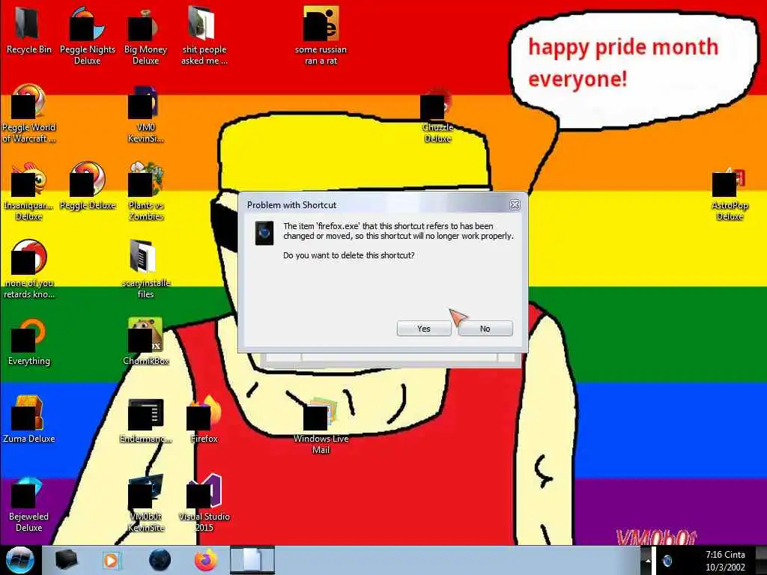Launch the Everything search shortcut
767x575 pixels.
(x=28, y=342)
